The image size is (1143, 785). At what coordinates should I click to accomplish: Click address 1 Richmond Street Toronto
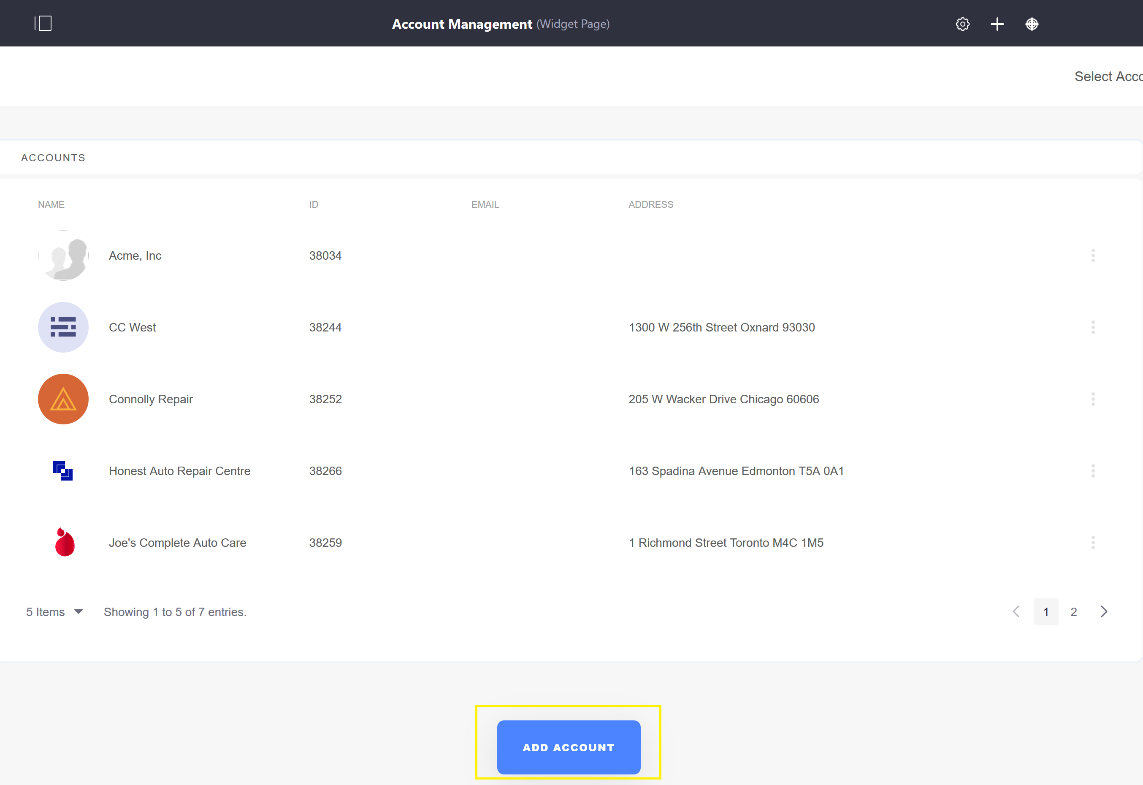click(726, 543)
